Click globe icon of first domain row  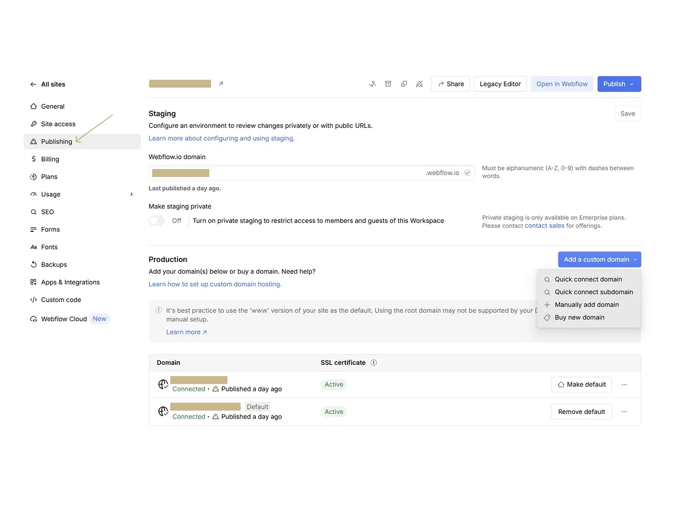(164, 385)
